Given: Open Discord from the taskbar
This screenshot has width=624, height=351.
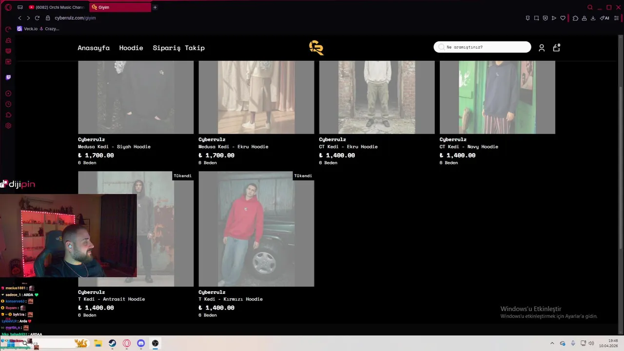Looking at the screenshot, I should tap(141, 343).
